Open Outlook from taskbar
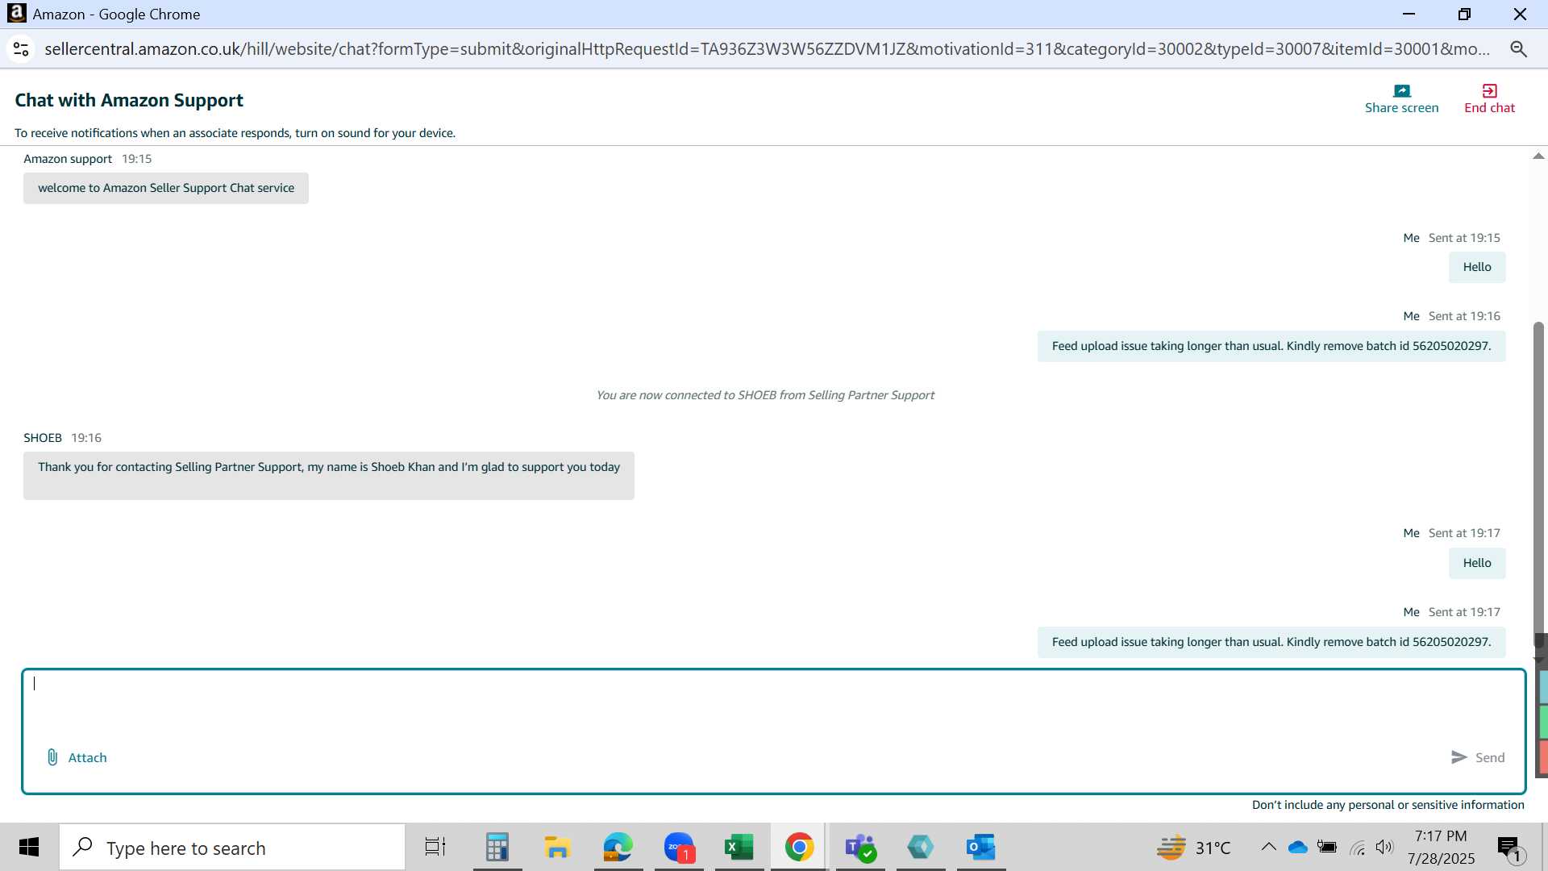Image resolution: width=1548 pixels, height=871 pixels. click(981, 848)
